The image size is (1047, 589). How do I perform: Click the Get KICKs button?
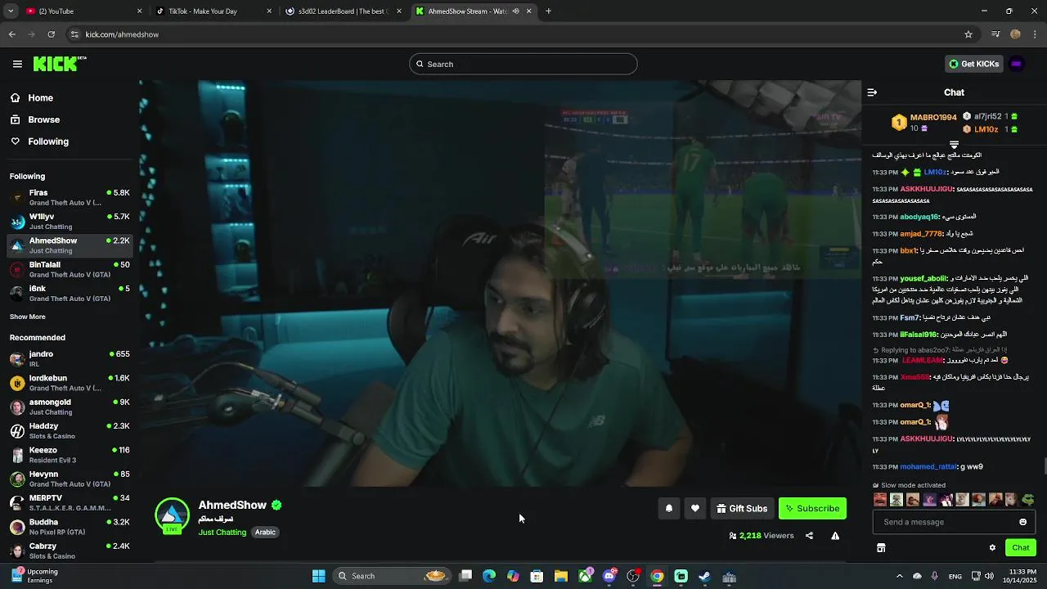(973, 64)
